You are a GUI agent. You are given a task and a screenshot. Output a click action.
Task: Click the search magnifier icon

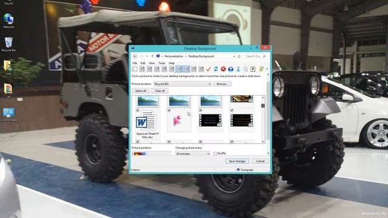click(264, 56)
